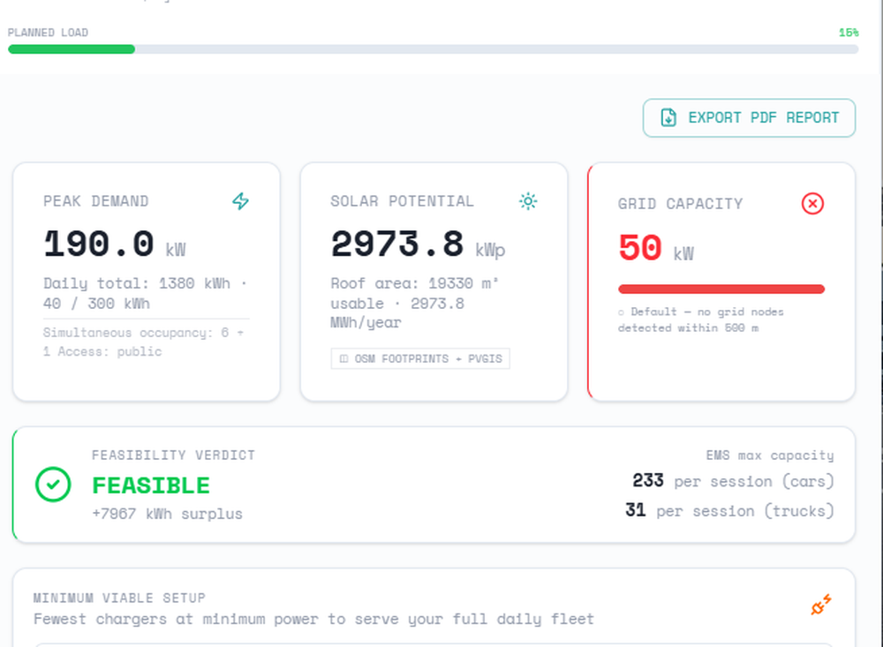Click the OSM Footprints + PVGIS badge
The width and height of the screenshot is (883, 647).
click(x=420, y=358)
